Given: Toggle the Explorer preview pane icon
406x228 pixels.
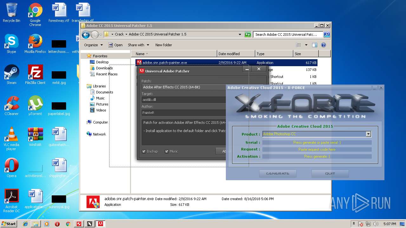Looking at the screenshot, I should tap(314, 45).
